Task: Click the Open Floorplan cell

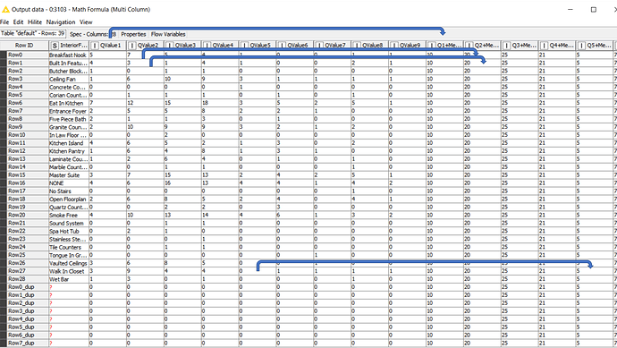Action: (69, 199)
